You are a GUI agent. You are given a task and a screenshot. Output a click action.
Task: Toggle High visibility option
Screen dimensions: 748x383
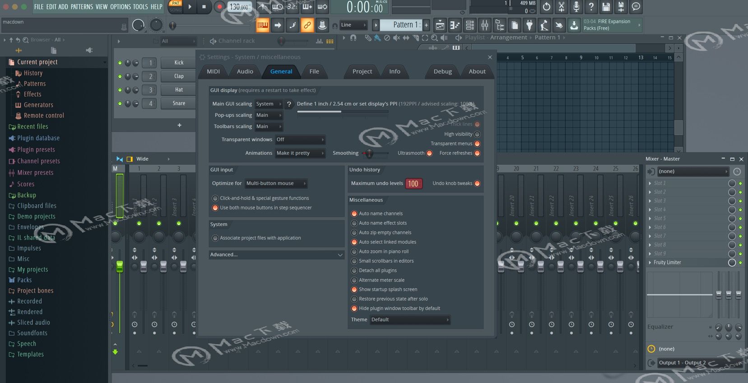[477, 134]
